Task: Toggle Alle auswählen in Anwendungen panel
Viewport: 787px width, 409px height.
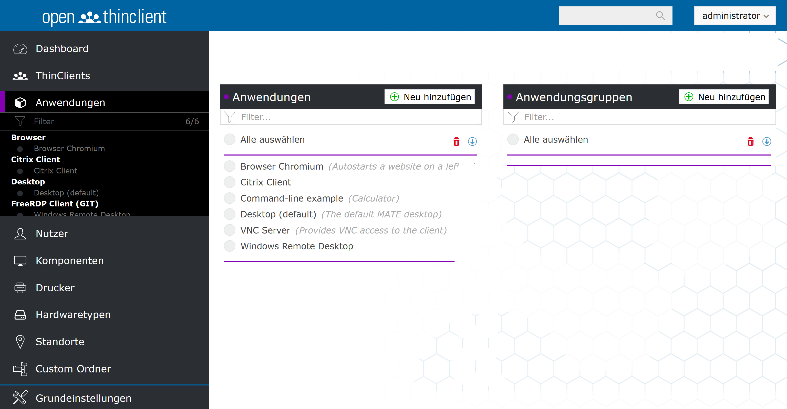Action: [x=230, y=139]
